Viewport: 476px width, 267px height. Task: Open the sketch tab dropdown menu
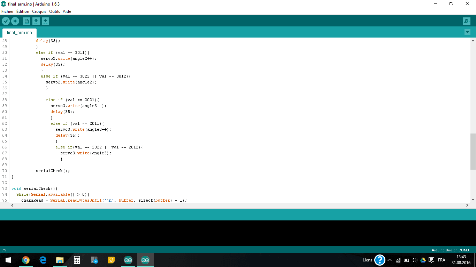pos(467,32)
